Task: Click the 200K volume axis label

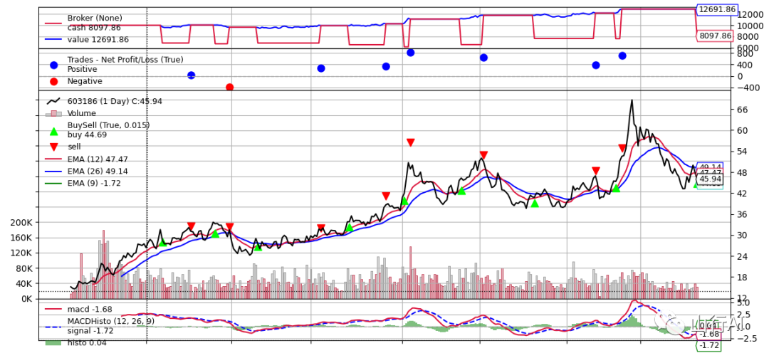Action: pos(21,223)
